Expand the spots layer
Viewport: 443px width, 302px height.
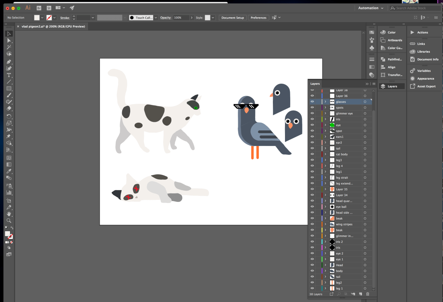coord(325,108)
